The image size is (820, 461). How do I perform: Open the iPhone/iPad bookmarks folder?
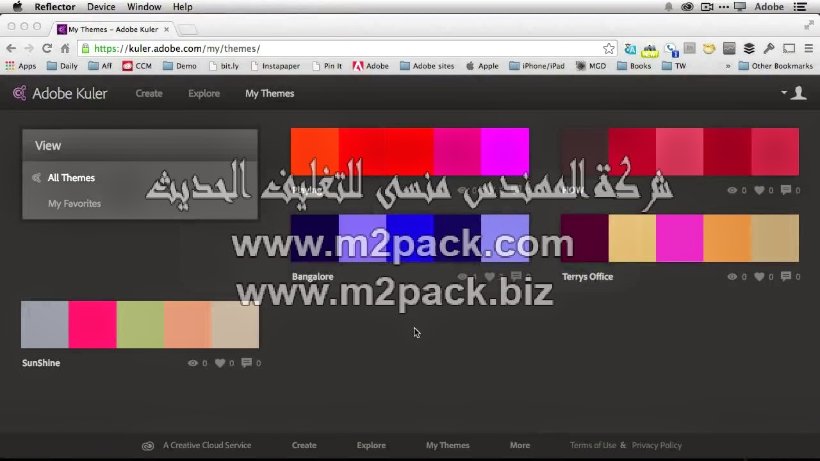click(537, 66)
